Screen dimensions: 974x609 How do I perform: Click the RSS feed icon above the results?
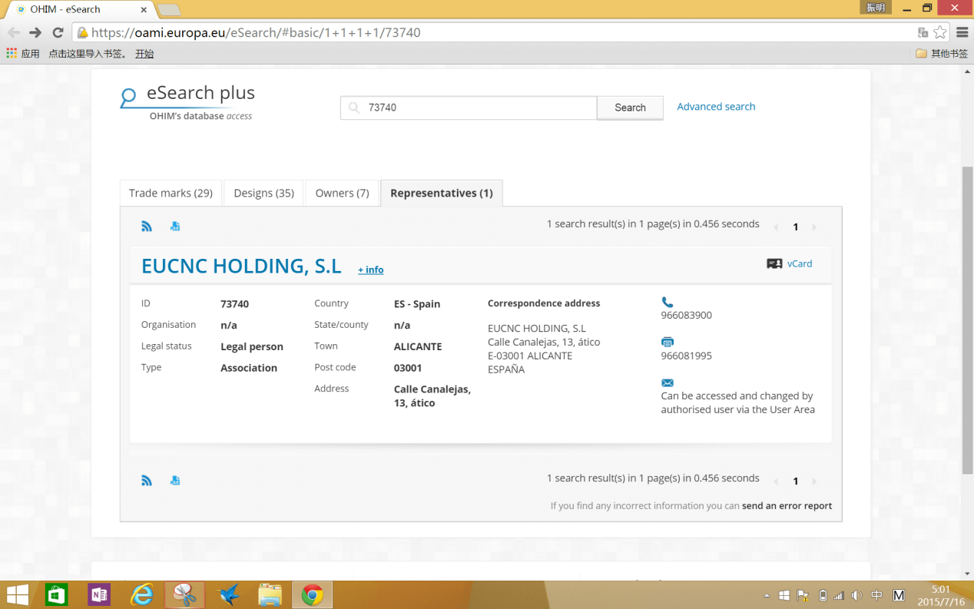pyautogui.click(x=147, y=226)
